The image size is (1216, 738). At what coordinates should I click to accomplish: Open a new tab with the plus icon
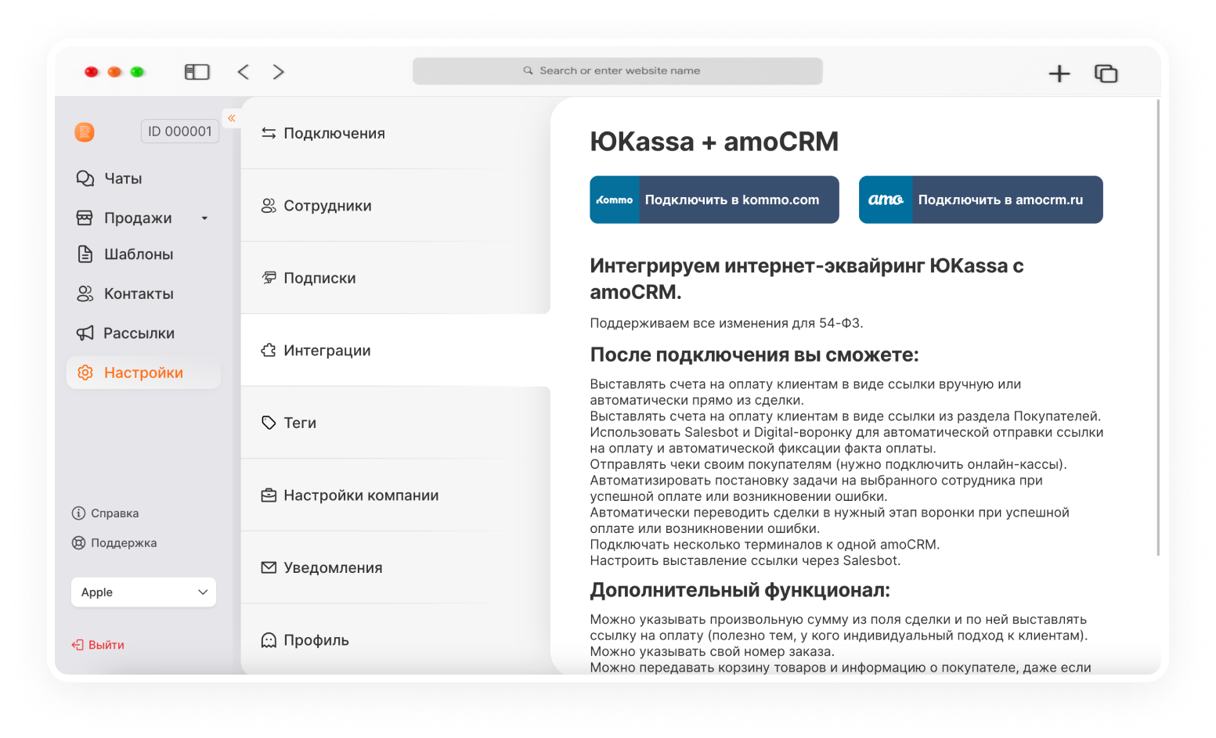(1059, 74)
